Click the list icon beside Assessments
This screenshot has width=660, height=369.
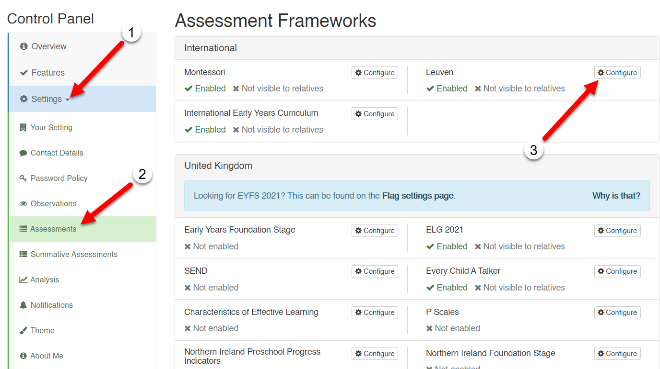pos(23,229)
